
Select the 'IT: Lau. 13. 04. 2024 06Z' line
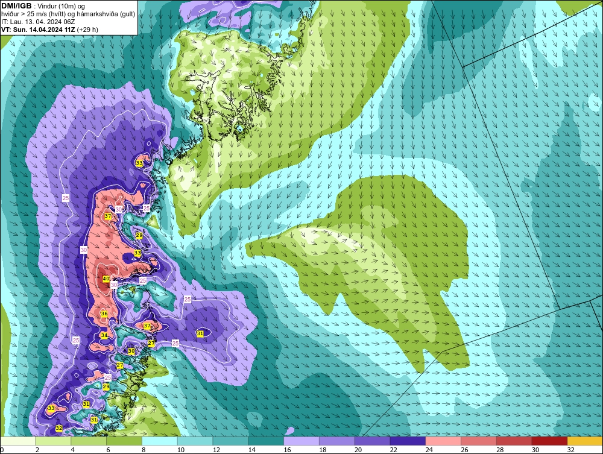38,22
